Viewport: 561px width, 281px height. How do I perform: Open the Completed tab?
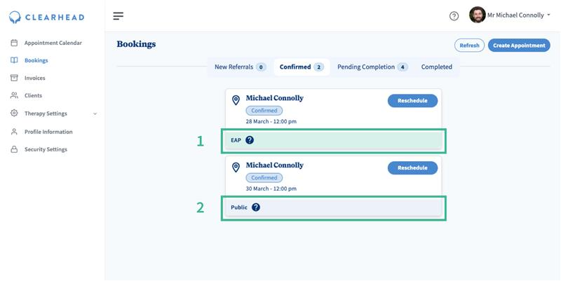pyautogui.click(x=436, y=67)
